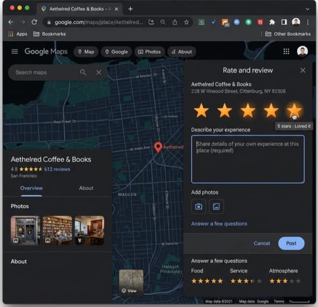Switch to the Overview tab
Image resolution: width=318 pixels, height=307 pixels.
click(32, 188)
